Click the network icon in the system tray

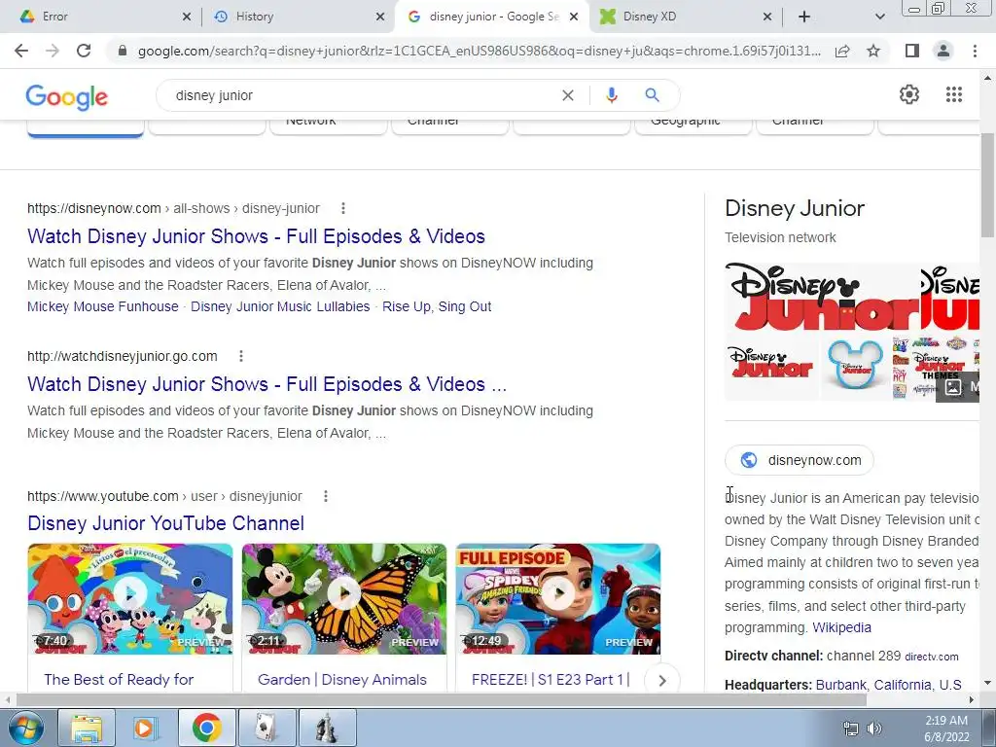pos(850,729)
